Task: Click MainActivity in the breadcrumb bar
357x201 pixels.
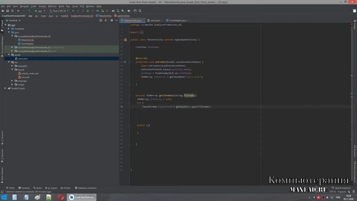Action: tap(104, 16)
